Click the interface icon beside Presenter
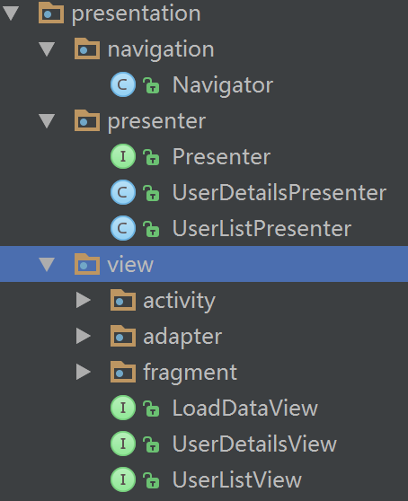 [x=123, y=156]
